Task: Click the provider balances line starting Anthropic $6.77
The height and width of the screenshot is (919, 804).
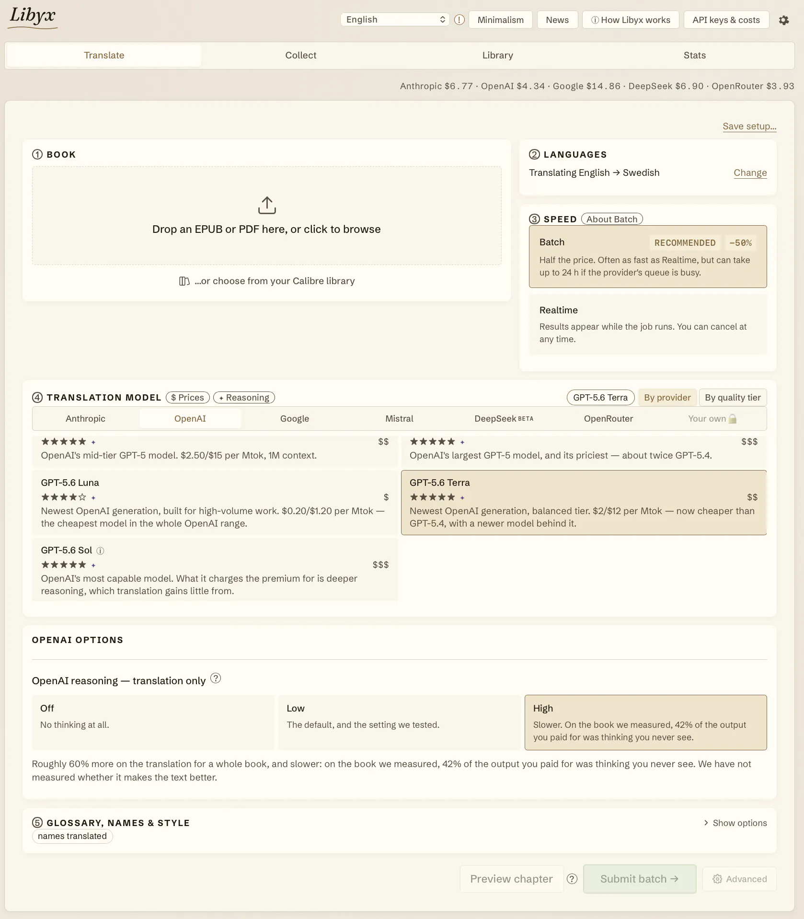Action: tap(597, 86)
